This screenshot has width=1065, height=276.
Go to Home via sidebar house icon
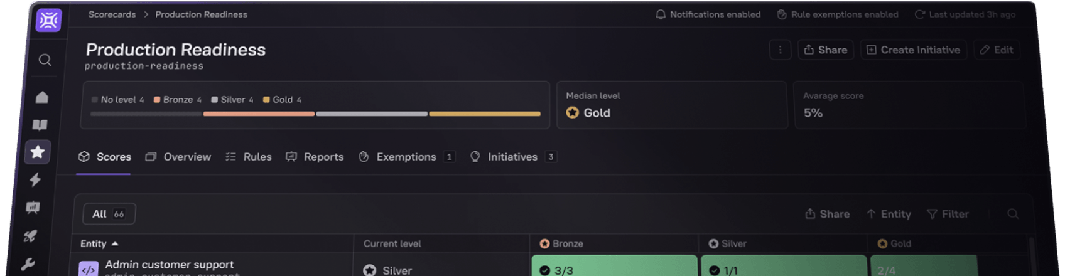(x=41, y=97)
